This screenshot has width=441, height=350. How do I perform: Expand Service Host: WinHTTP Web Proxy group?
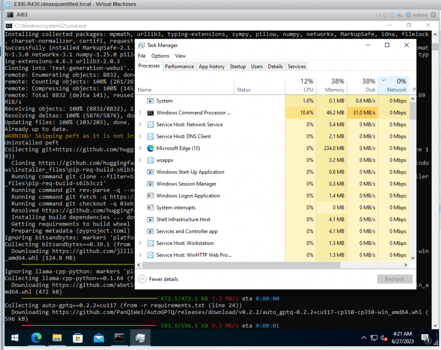140,255
